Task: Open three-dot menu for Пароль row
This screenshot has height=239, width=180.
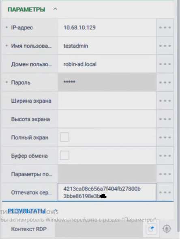Action: coord(165,83)
